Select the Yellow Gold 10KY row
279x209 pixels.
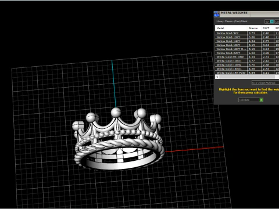coord(247,37)
